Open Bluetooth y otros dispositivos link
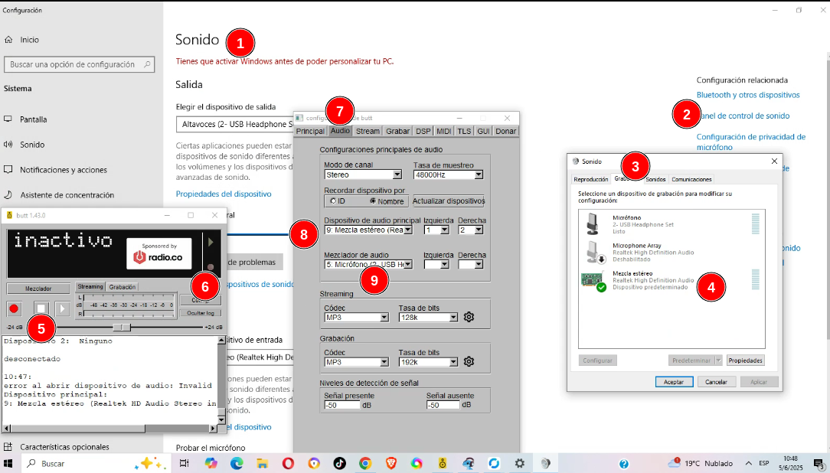 (x=748, y=95)
